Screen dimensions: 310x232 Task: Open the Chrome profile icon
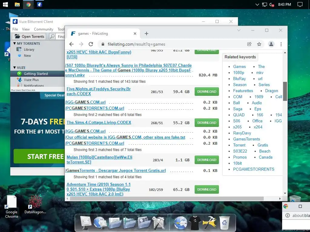pyautogui.click(x=271, y=44)
